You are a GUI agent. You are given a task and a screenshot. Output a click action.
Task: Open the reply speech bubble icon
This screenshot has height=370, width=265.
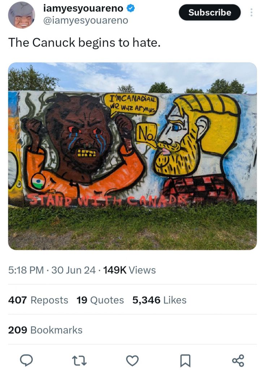point(26,360)
